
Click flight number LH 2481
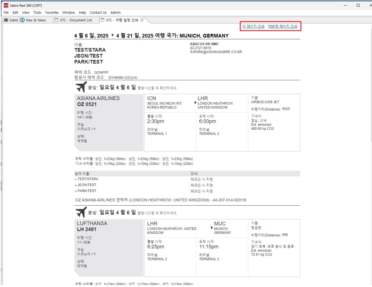[x=86, y=229]
